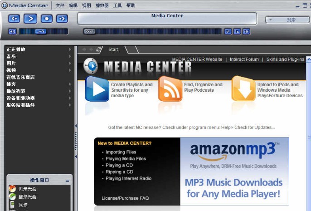This screenshot has width=311, height=211.
Task: Open the equalizer/DSP icon
Action: point(237,32)
